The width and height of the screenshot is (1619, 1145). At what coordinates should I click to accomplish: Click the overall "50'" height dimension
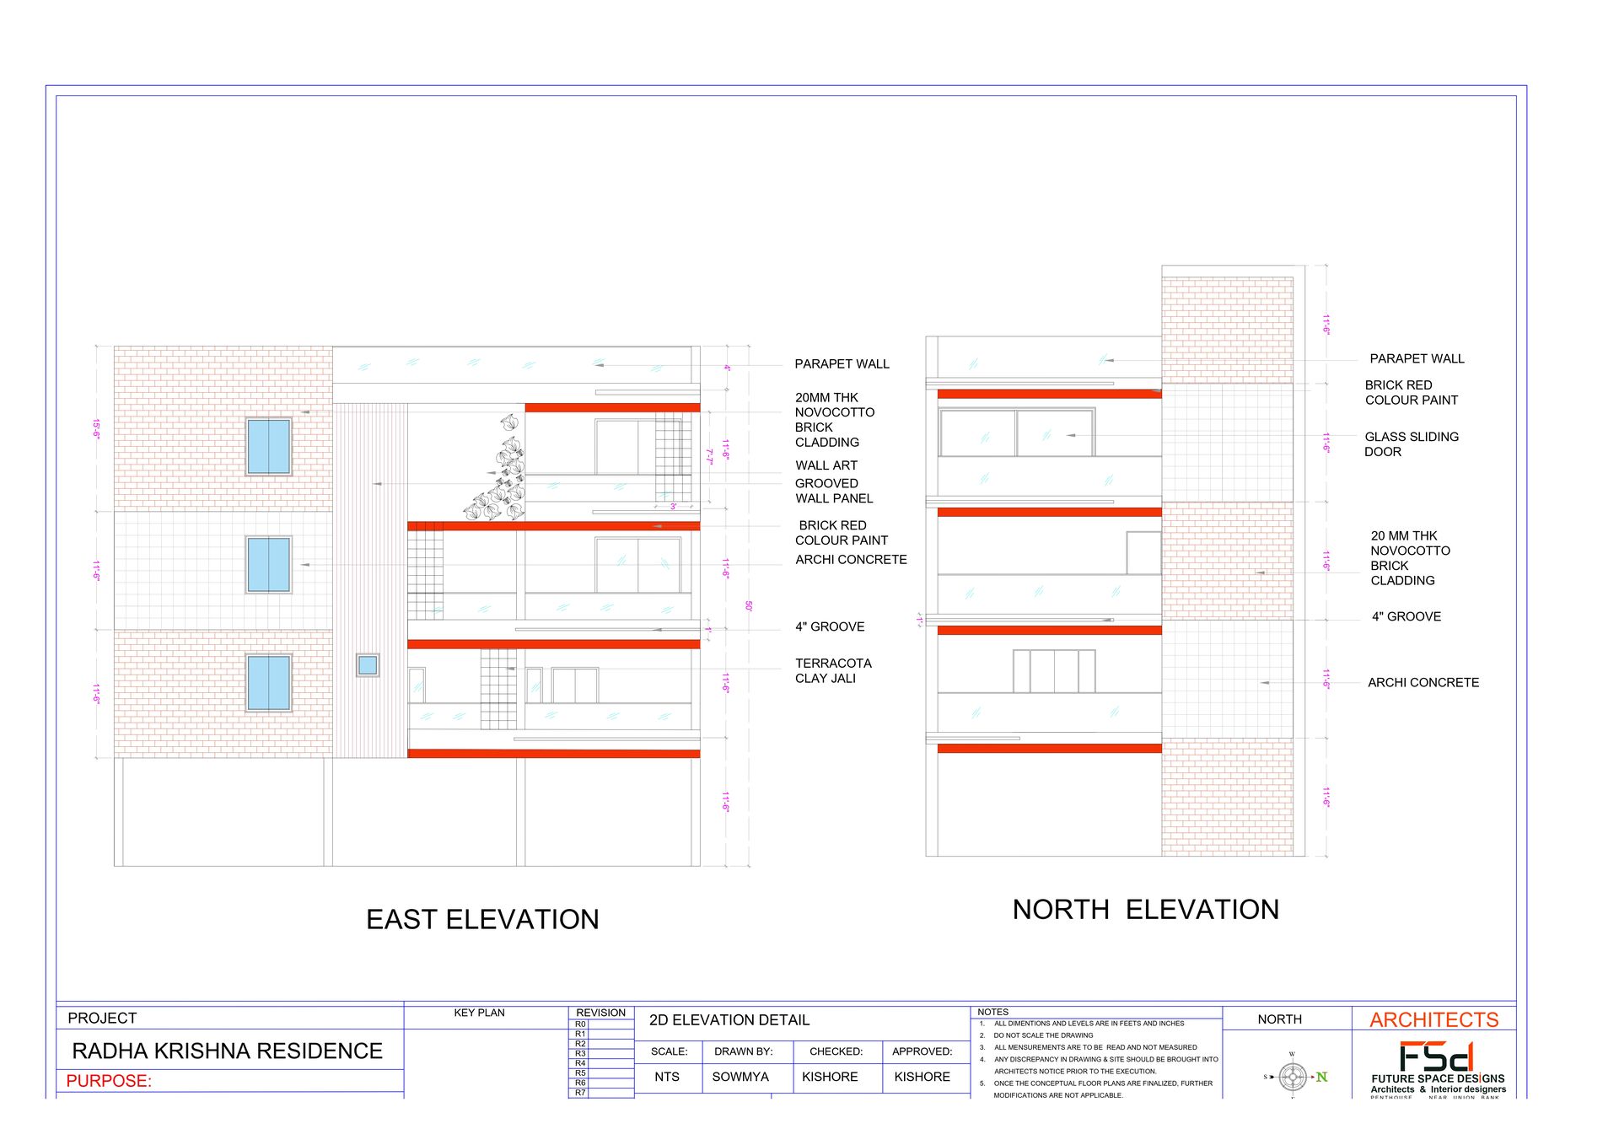coord(748,605)
